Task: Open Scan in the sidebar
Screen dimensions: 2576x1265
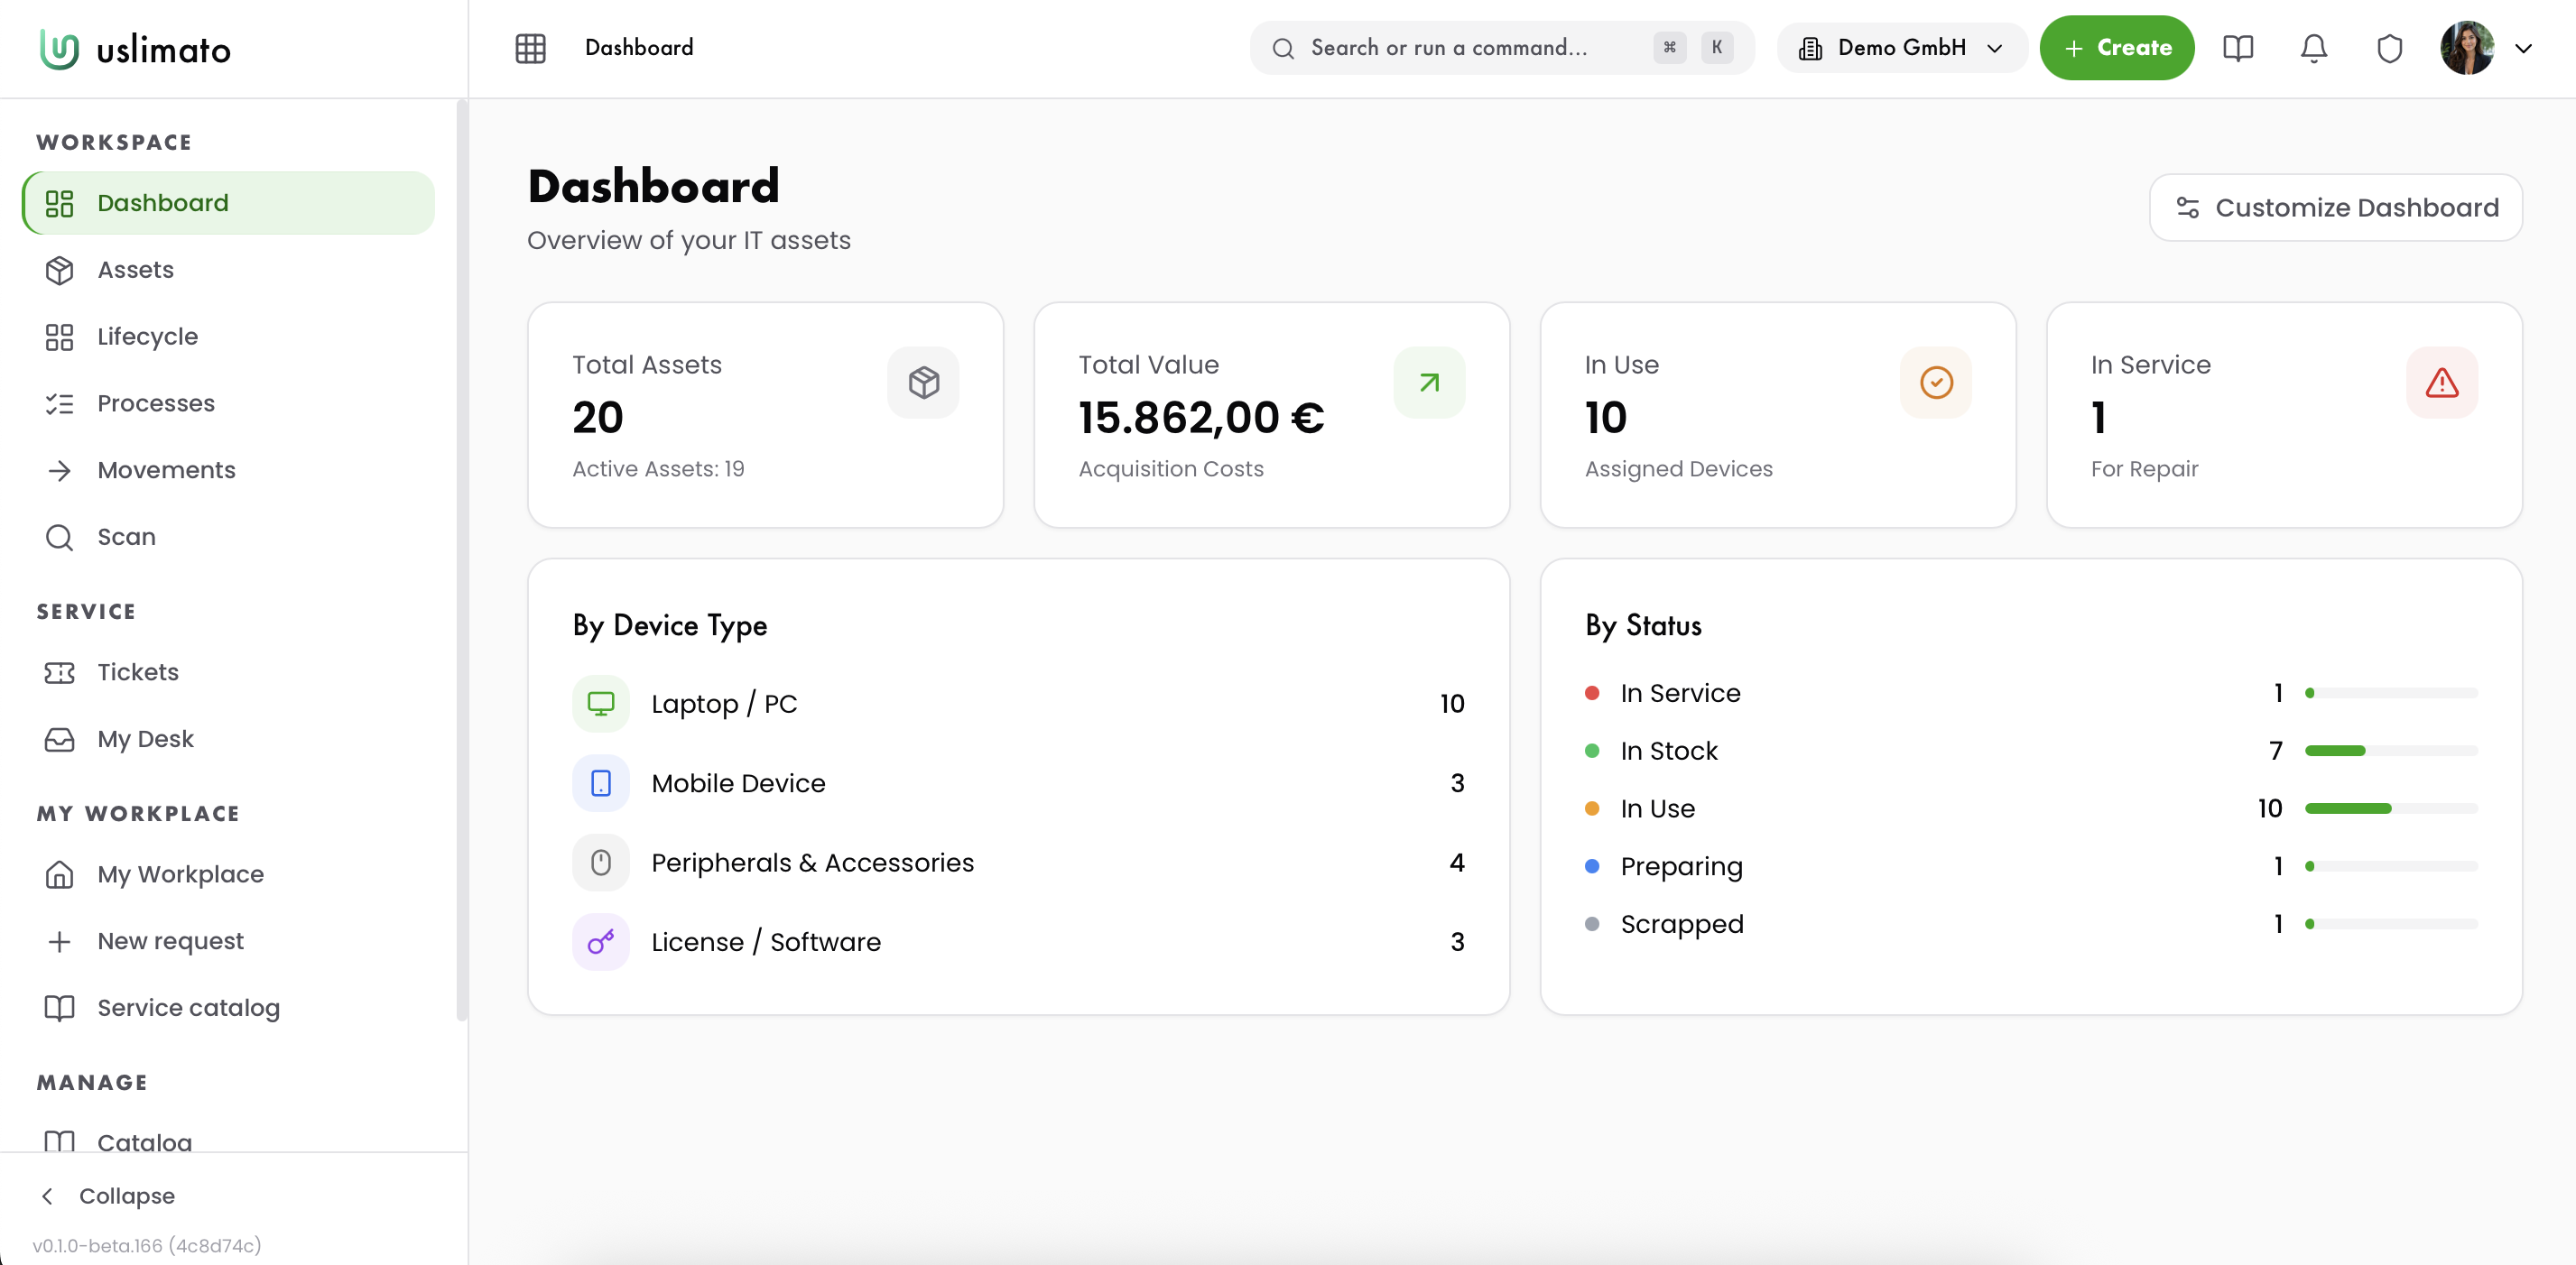Action: tap(228, 537)
